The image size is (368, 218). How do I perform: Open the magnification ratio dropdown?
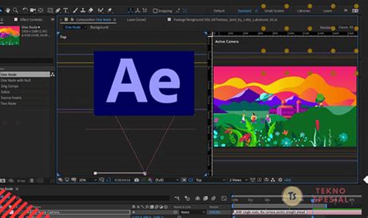[x=88, y=180]
